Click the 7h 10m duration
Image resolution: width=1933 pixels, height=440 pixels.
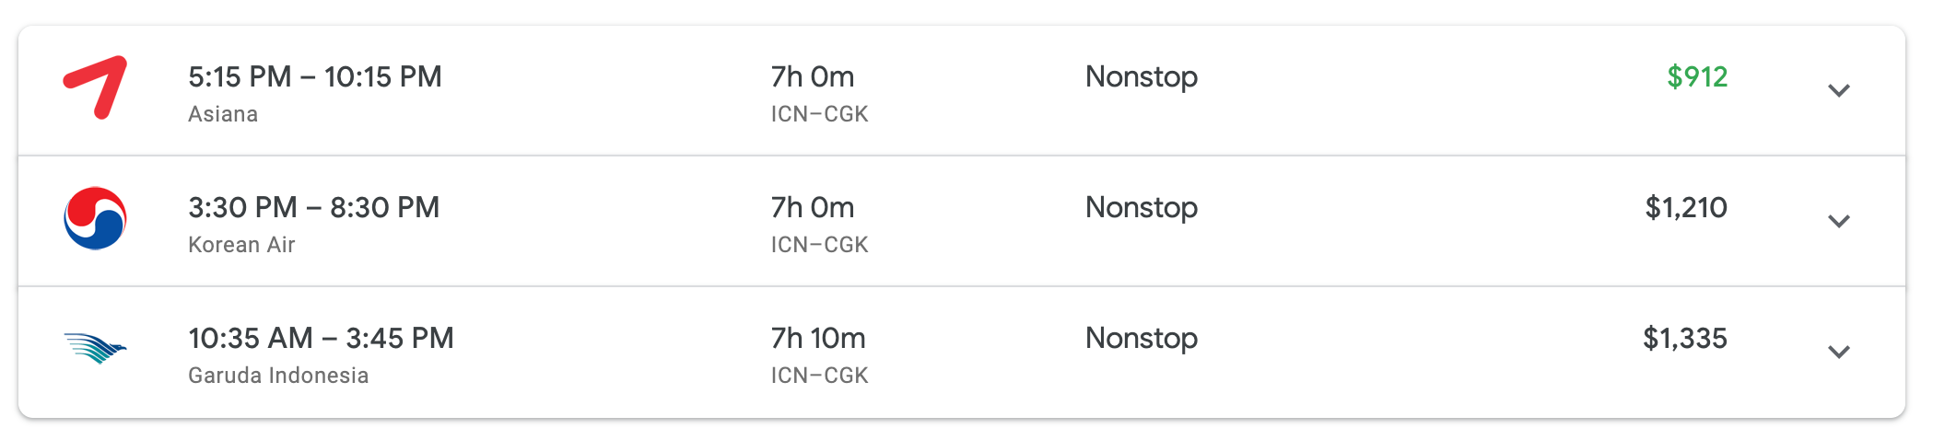pos(817,338)
